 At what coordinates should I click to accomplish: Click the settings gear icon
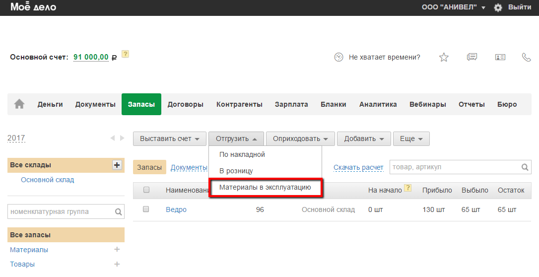(498, 7)
